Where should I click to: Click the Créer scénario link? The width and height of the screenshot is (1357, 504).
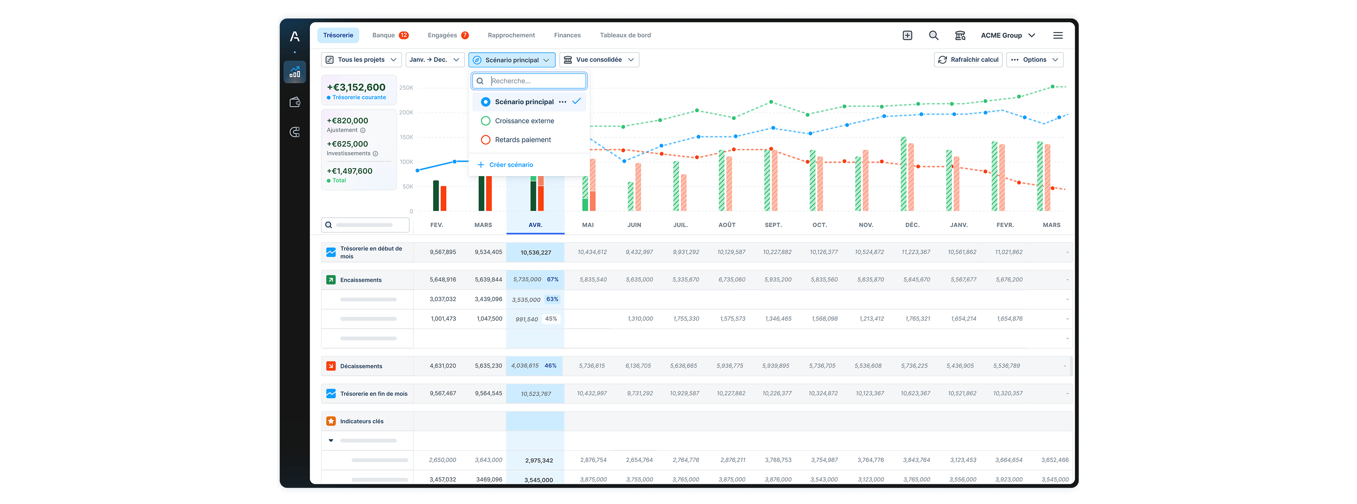tap(511, 165)
